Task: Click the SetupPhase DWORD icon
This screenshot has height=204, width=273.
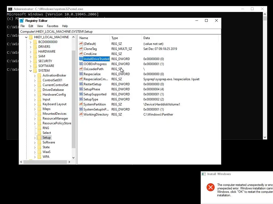Action: pyautogui.click(x=81, y=89)
